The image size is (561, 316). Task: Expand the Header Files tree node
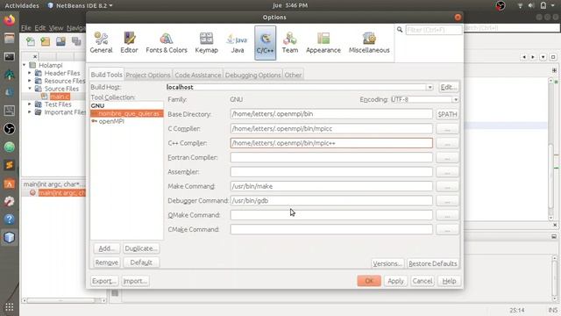pos(30,73)
